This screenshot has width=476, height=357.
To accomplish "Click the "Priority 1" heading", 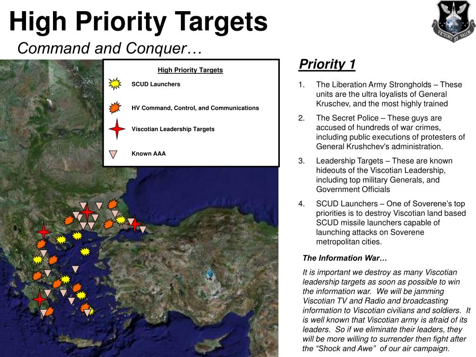I will tap(327, 64).
